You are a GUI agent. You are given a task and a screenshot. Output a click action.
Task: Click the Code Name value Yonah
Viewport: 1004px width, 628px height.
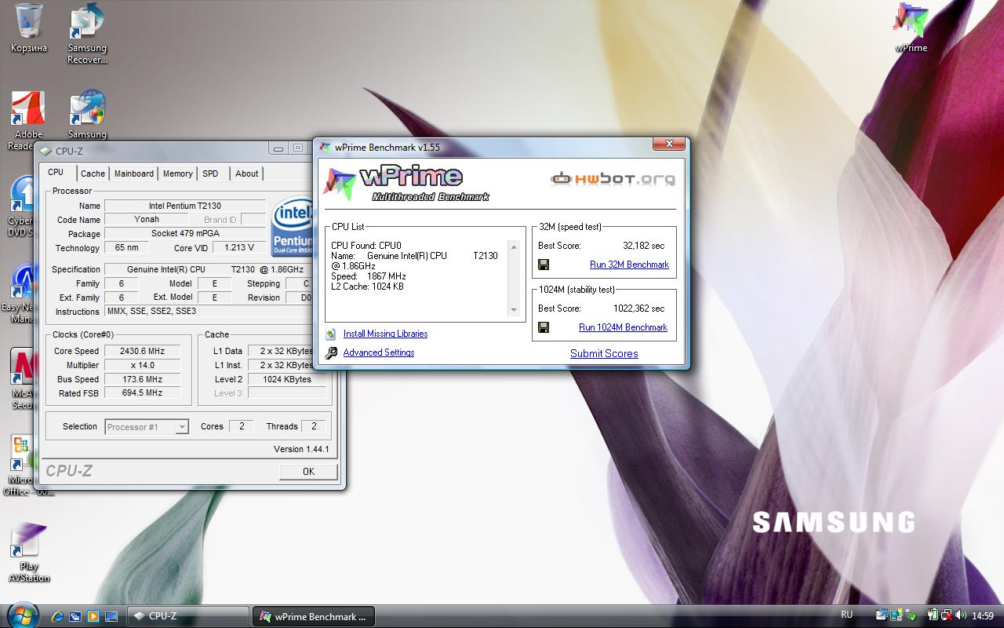click(x=147, y=220)
